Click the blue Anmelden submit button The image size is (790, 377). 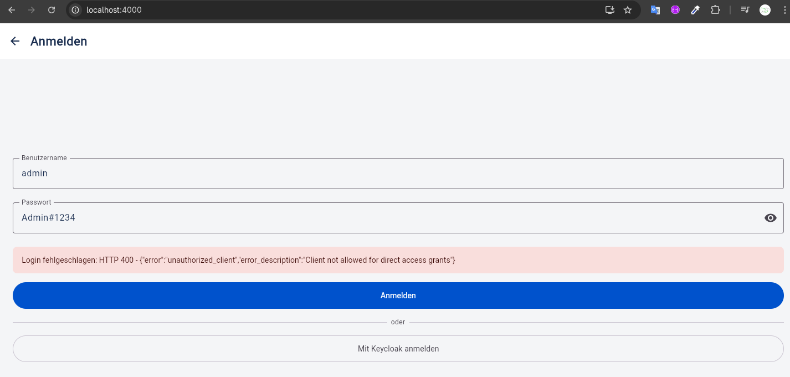pos(398,296)
